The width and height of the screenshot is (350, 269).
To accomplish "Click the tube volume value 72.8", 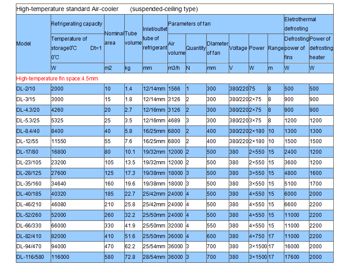I will 131,257.
